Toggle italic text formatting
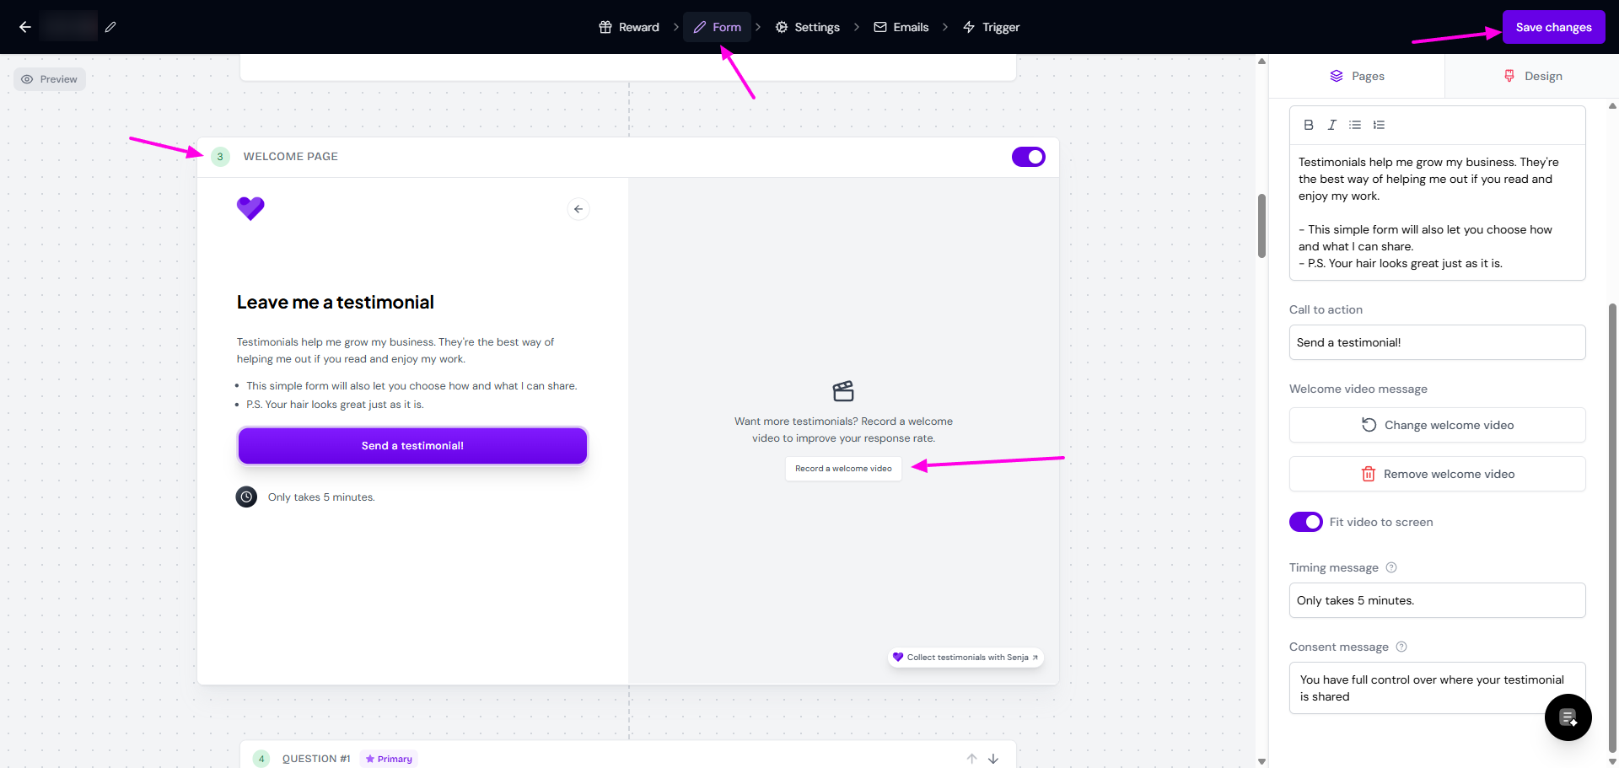The height and width of the screenshot is (768, 1619). (x=1331, y=125)
